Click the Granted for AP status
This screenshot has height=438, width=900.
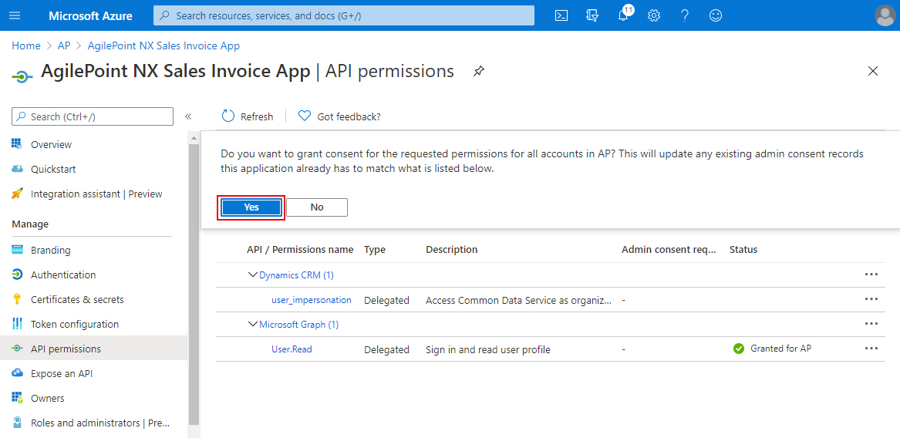(x=772, y=349)
